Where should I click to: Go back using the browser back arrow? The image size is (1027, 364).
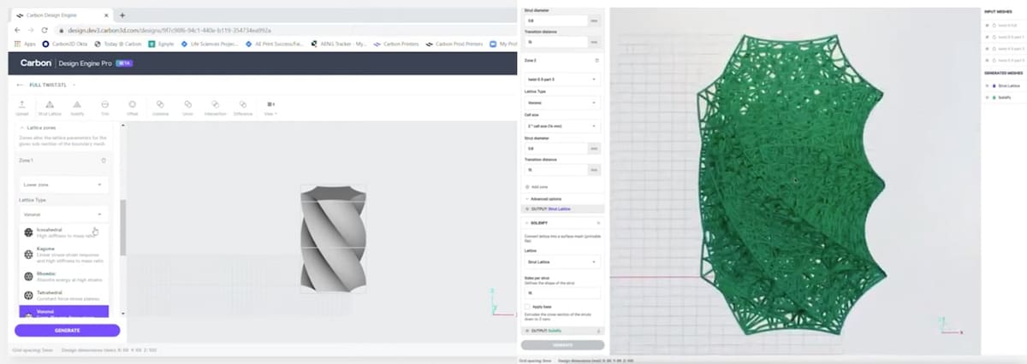click(x=19, y=29)
